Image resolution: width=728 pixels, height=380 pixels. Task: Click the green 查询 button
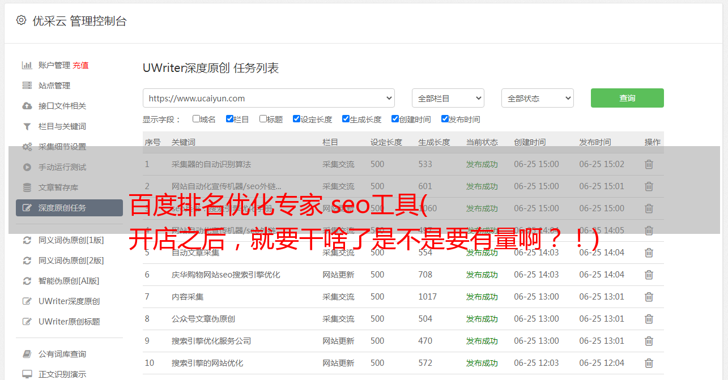pos(627,98)
